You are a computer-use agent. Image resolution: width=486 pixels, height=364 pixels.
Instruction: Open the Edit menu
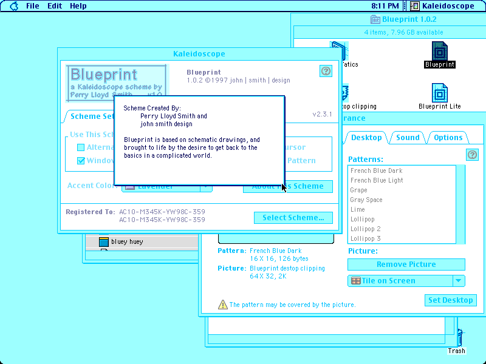pos(55,6)
